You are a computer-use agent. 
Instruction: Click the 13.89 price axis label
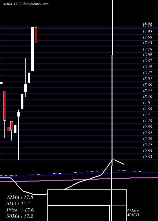(x=147, y=127)
